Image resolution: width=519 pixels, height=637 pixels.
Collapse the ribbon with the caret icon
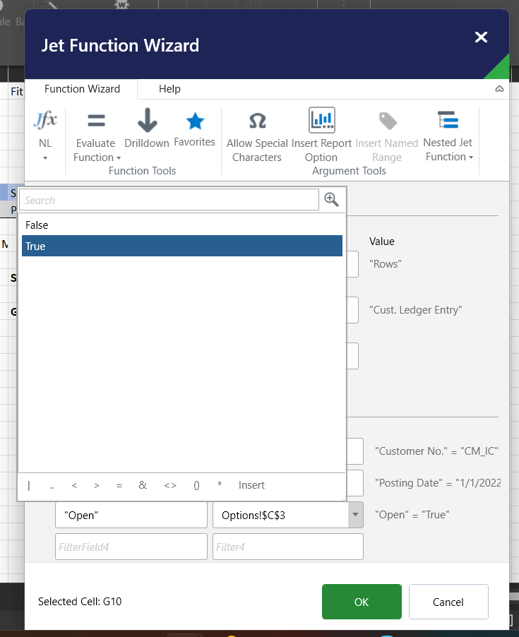499,89
